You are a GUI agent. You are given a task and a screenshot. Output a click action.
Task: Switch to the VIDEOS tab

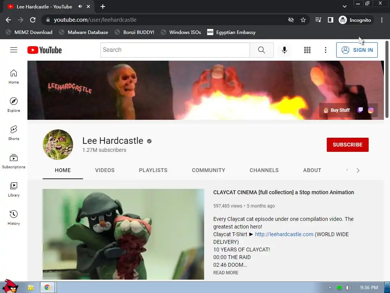[105, 170]
